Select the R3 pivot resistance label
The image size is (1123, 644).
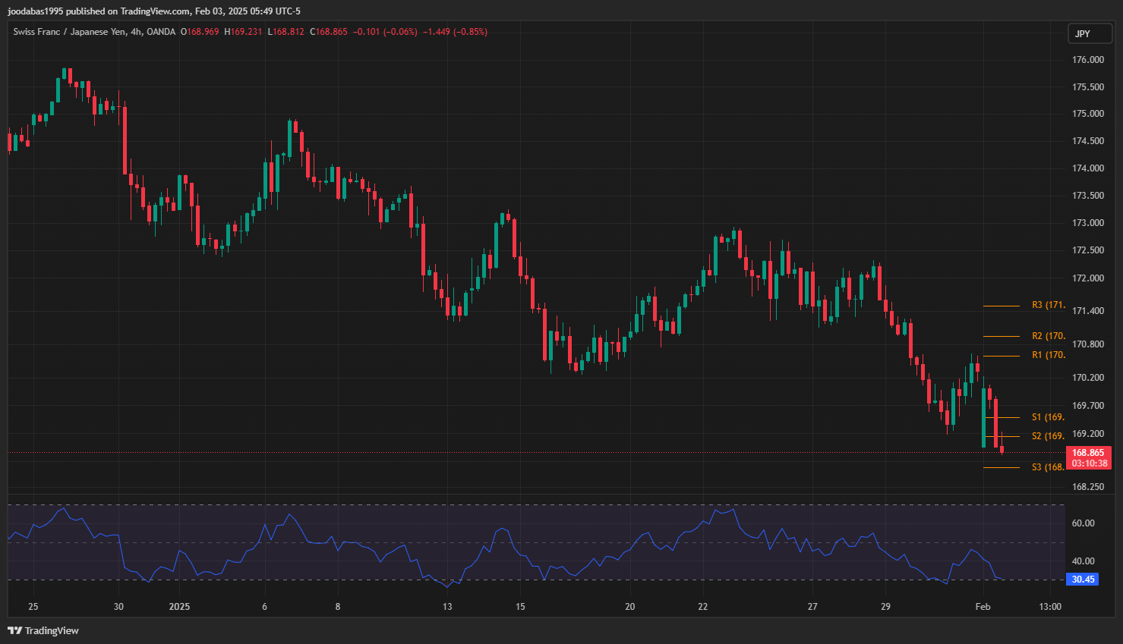1048,305
